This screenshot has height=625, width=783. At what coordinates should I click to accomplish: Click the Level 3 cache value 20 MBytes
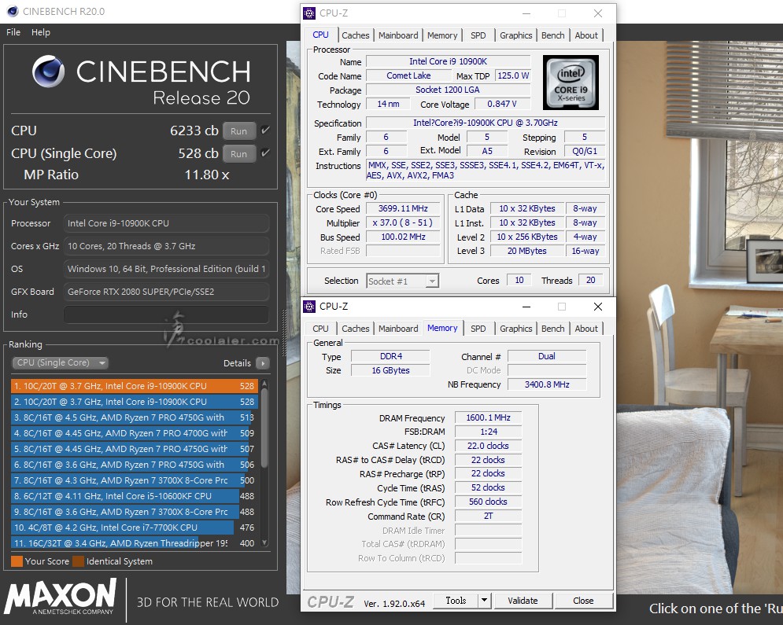[526, 251]
